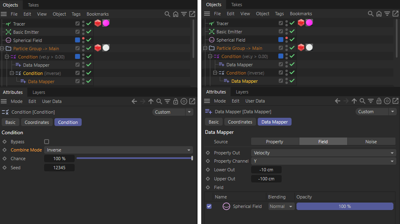
Task: Click the Spherical Field opacity slider at 100 %
Action: [345, 206]
